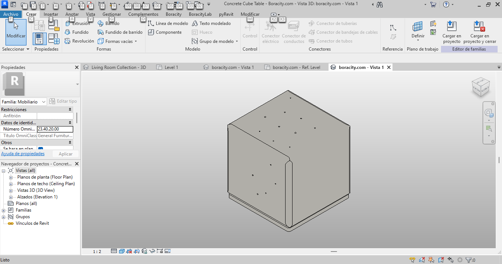The image size is (502, 264).
Task: Click the view scale 1 : 2
Action: [97, 252]
